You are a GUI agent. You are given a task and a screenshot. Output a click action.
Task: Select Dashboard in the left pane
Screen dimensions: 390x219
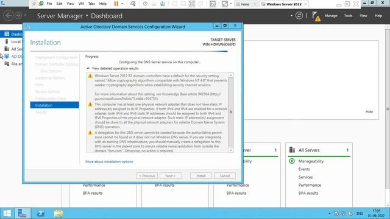(x=12, y=34)
